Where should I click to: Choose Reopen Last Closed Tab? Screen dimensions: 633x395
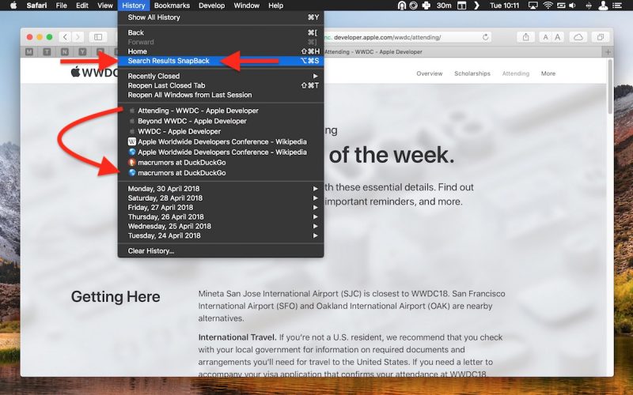click(x=221, y=85)
